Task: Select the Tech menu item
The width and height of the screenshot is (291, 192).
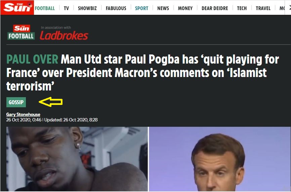Action: click(x=242, y=8)
